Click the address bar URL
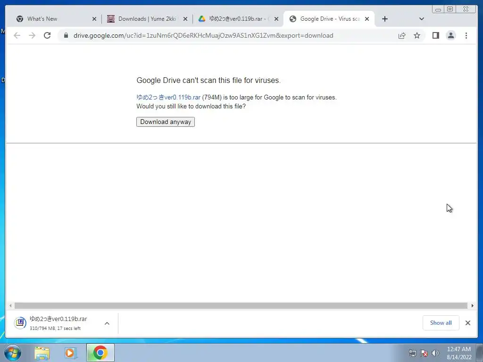Image resolution: width=483 pixels, height=362 pixels. (x=203, y=35)
